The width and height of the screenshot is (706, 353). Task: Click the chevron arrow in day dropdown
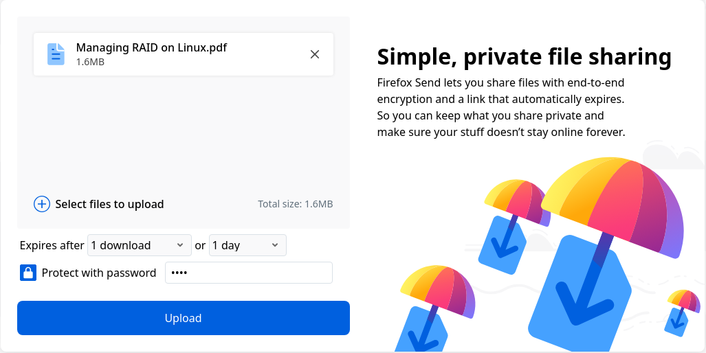pos(274,245)
